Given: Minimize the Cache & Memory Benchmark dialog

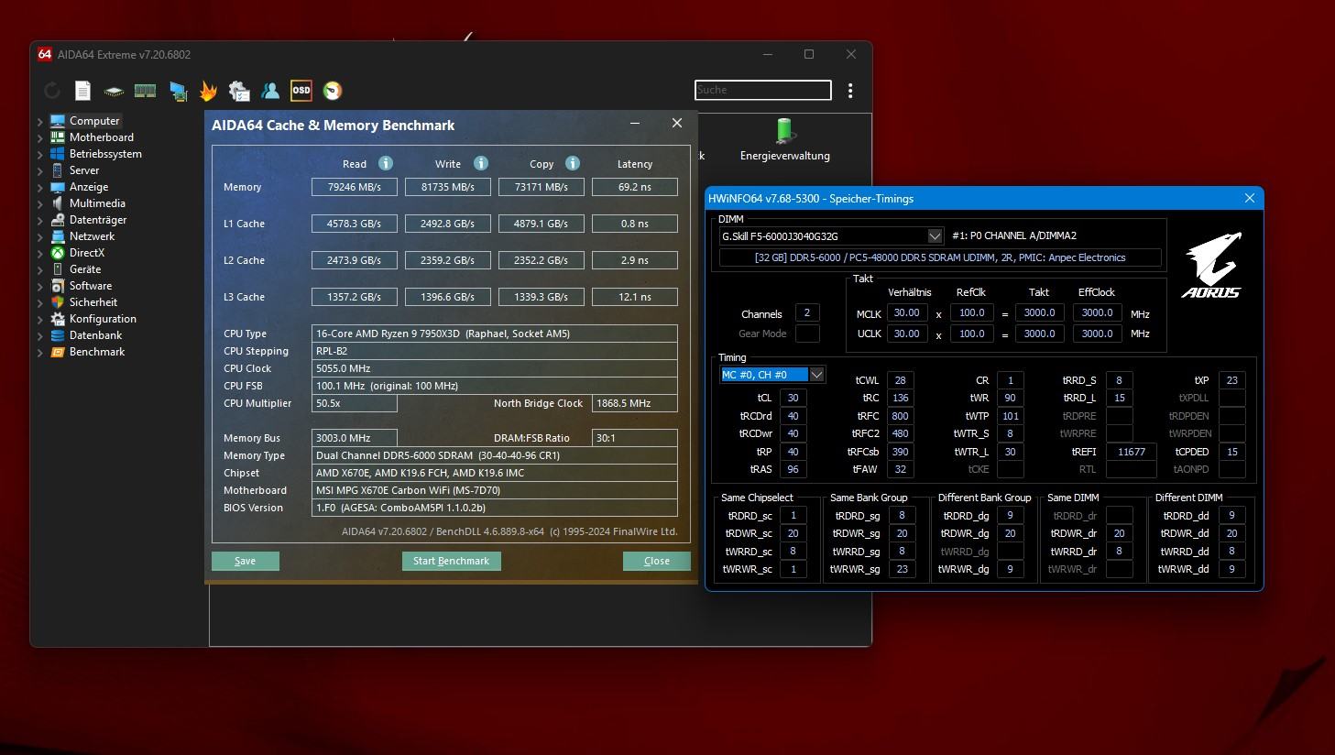Looking at the screenshot, I should point(635,123).
